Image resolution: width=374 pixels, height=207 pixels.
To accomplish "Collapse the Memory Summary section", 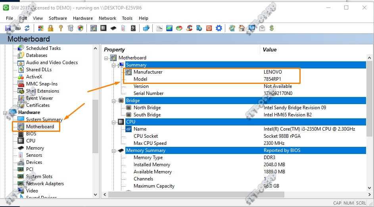I will point(114,150).
